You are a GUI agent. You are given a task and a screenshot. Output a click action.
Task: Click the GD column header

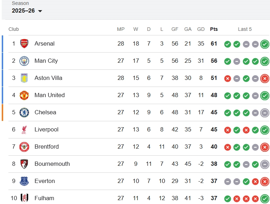[x=201, y=29]
